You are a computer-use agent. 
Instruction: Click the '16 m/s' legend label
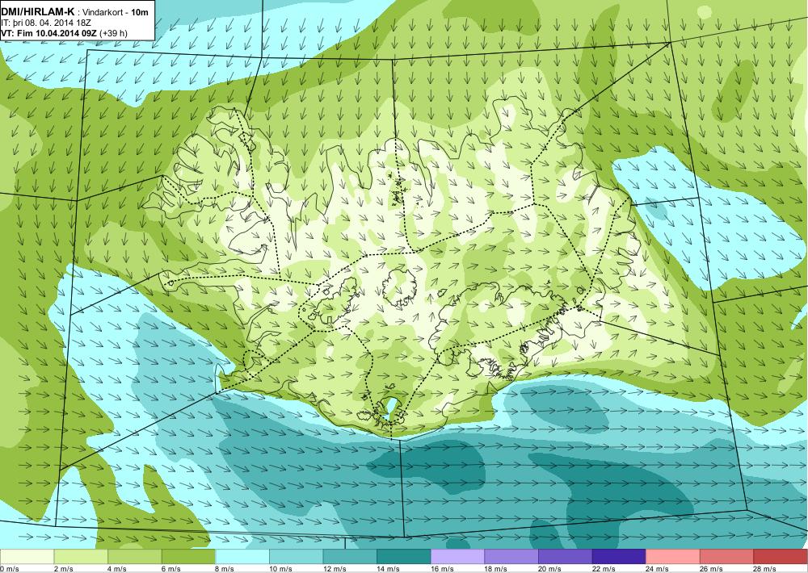click(442, 569)
